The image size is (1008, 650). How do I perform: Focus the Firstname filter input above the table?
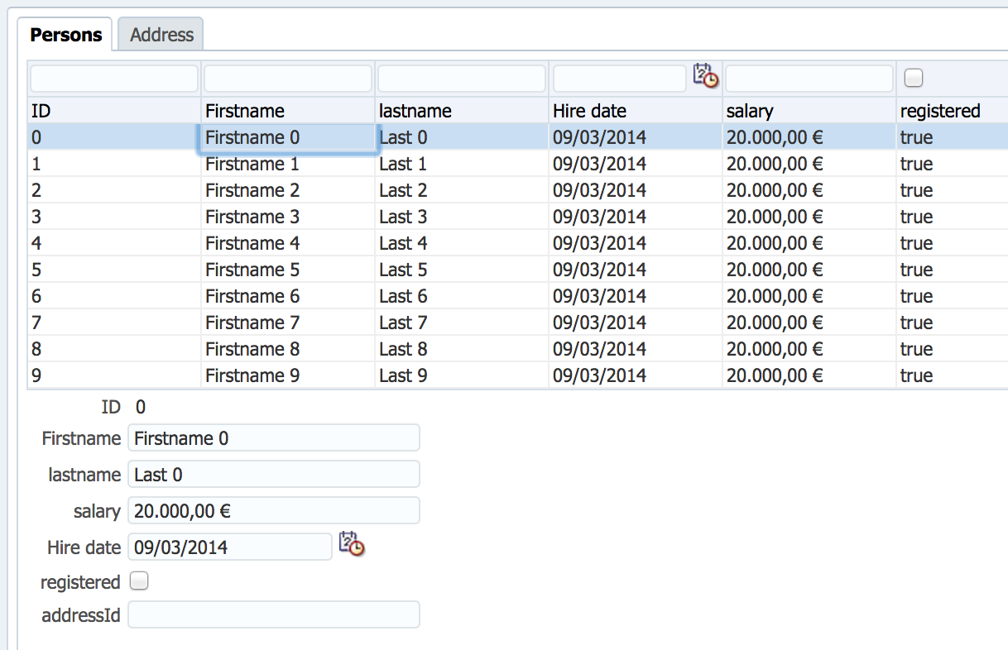(x=288, y=79)
